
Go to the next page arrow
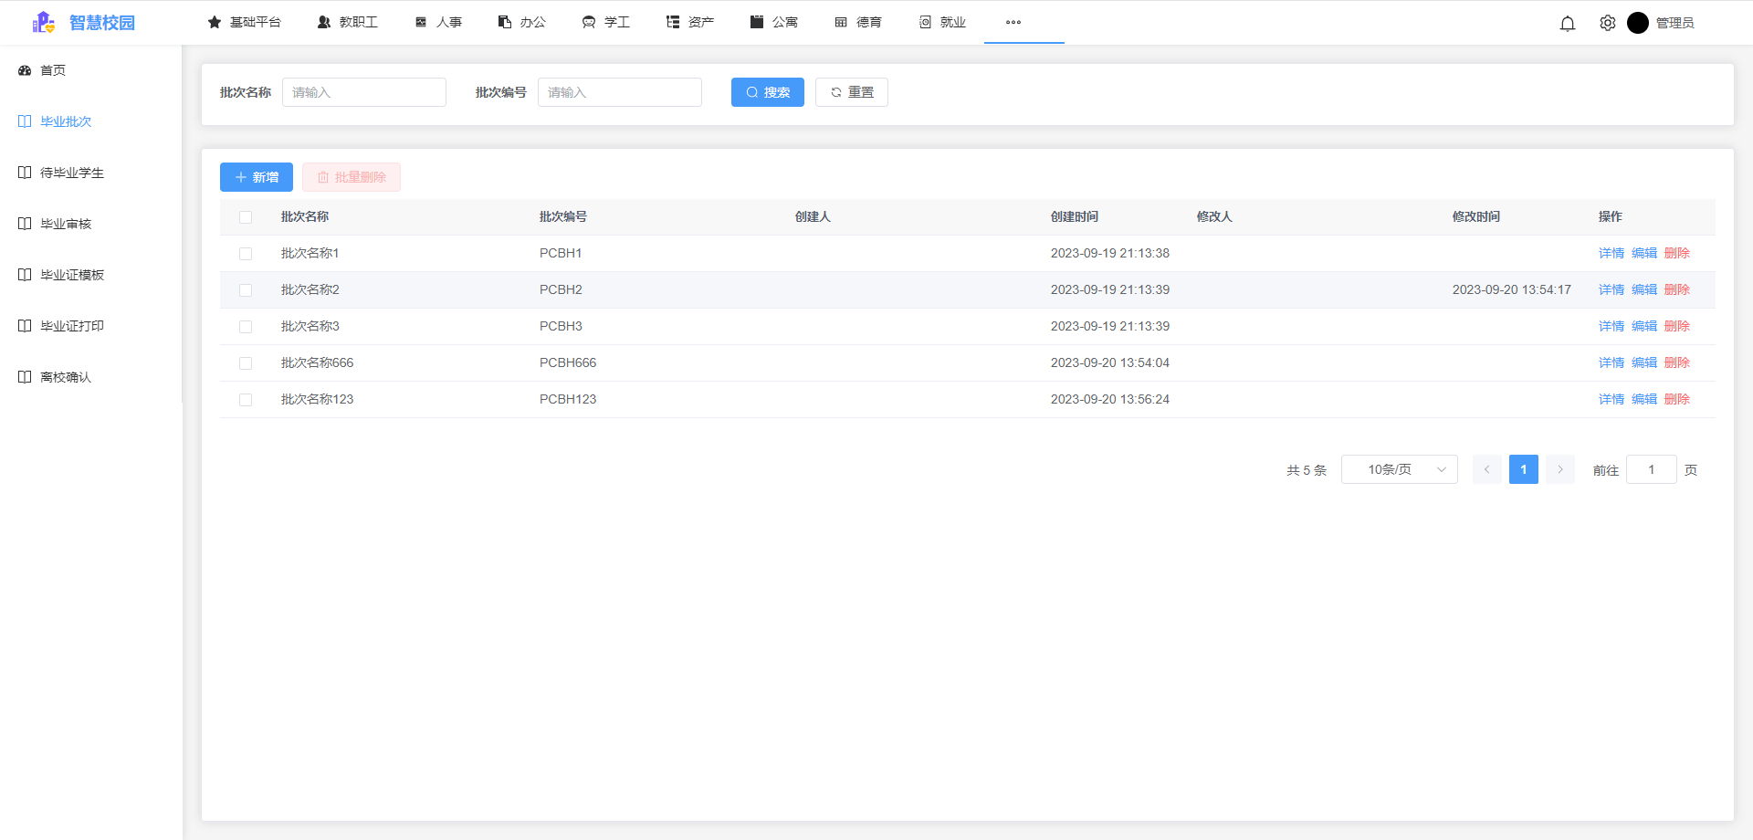1559,469
